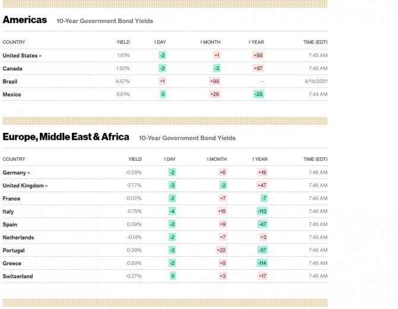The width and height of the screenshot is (398, 309).
Task: Open the Germany bond yields link
Action: [x=16, y=173]
